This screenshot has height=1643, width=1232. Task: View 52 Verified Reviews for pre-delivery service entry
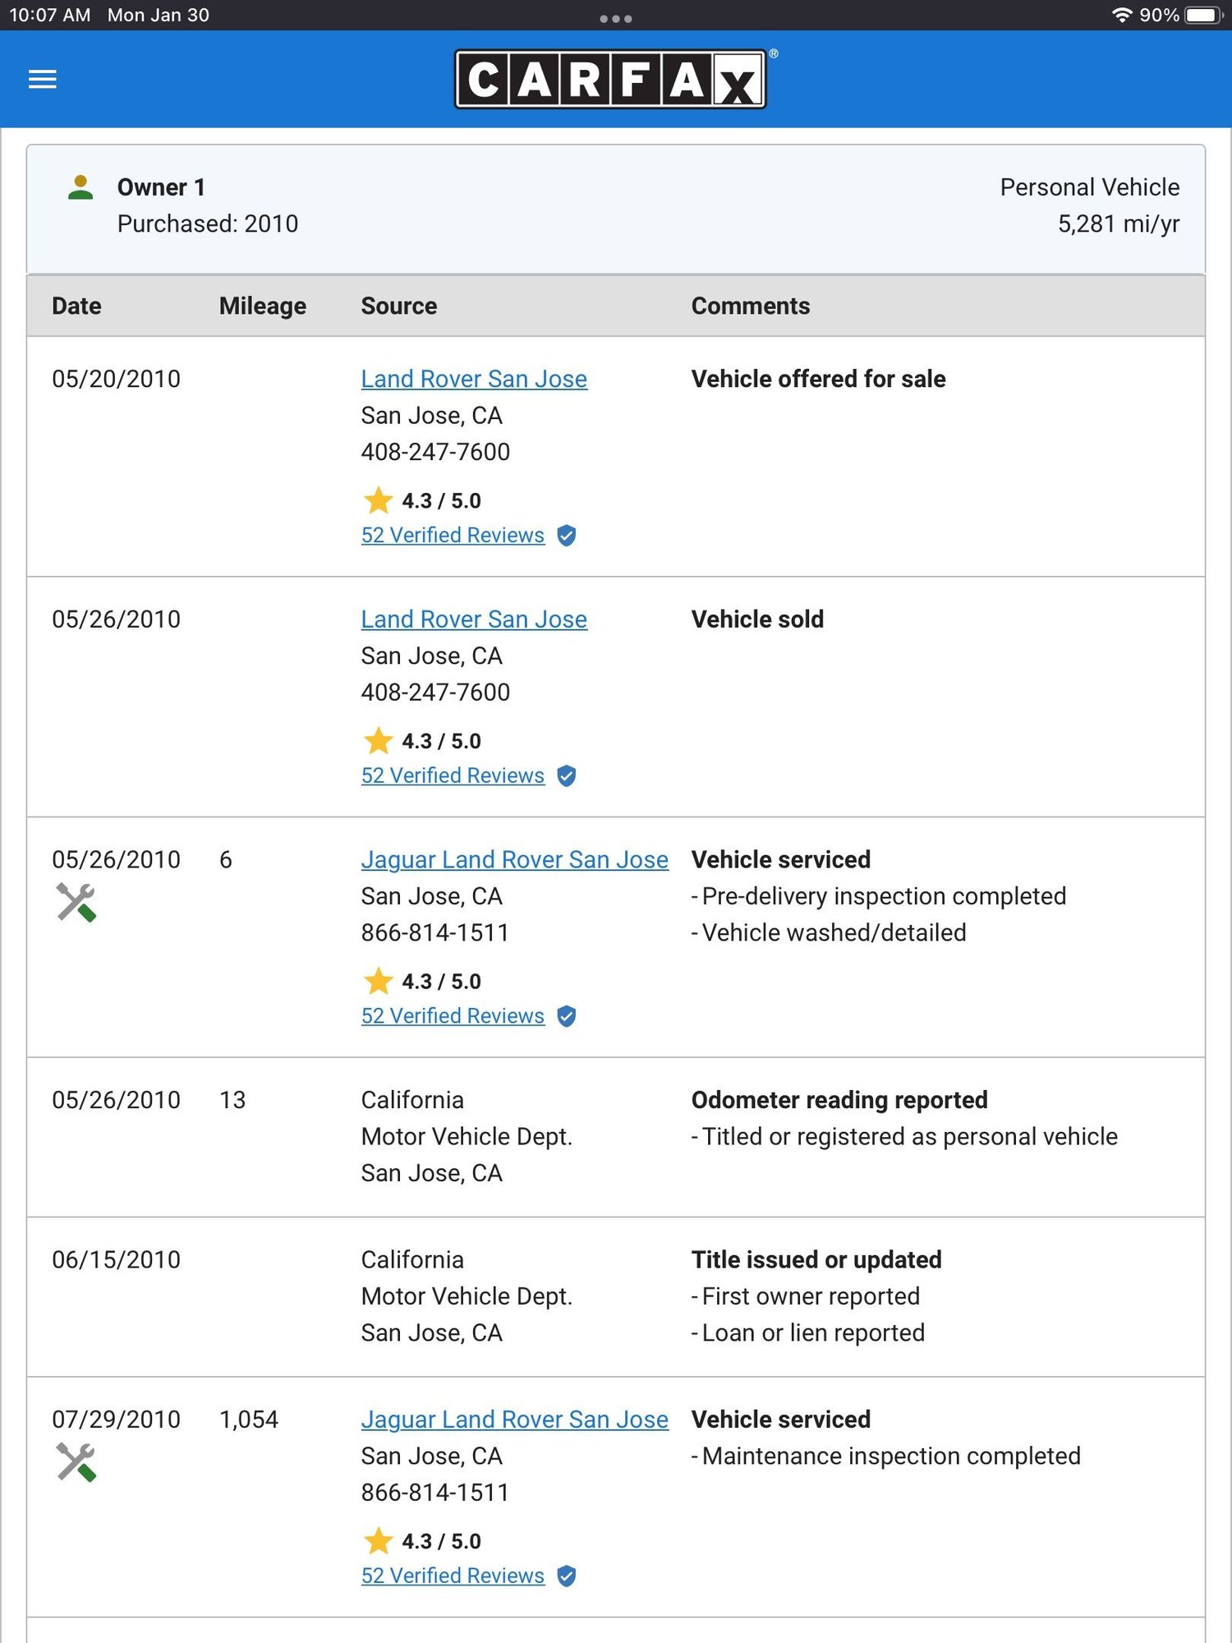pos(453,1016)
